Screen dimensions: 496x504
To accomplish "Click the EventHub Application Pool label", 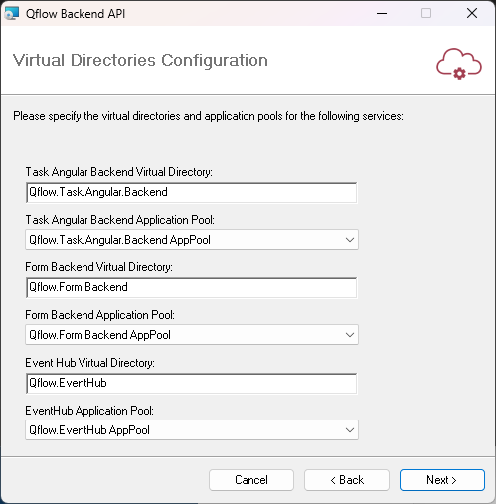I will coord(89,411).
